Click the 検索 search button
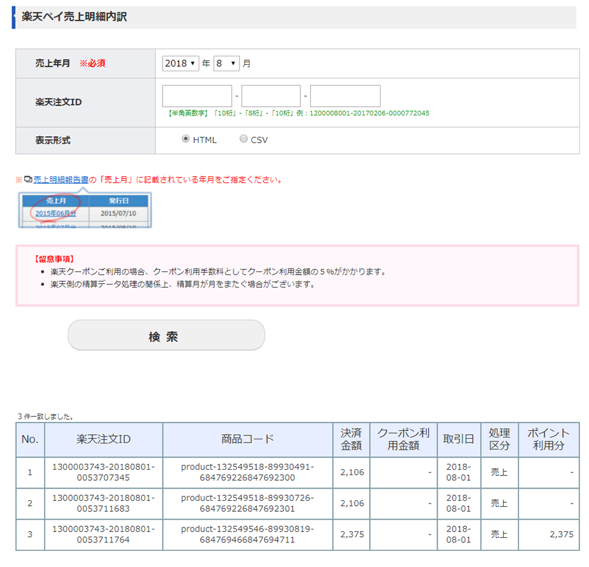Image resolution: width=589 pixels, height=567 pixels. click(x=166, y=336)
